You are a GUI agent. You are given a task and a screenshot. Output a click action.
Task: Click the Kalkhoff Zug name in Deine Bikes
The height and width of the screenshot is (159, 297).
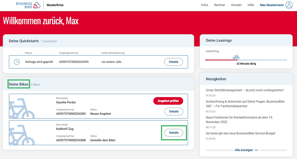coord(65,129)
